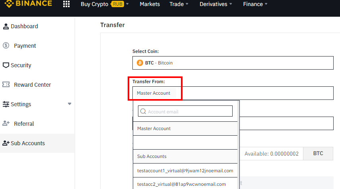
Task: Expand the Derivatives menu arrow
Action: [x=231, y=4]
